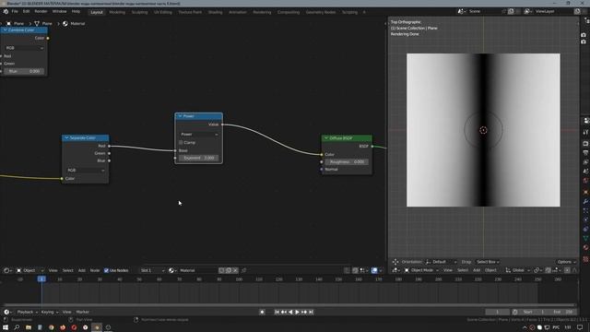The height and width of the screenshot is (332, 590).
Task: Click the Blue value slider on Combine Color
Action: (24, 71)
